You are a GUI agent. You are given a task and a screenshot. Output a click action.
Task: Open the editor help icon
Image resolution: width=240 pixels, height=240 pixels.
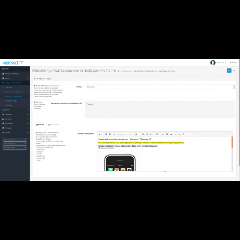click(x=183, y=134)
